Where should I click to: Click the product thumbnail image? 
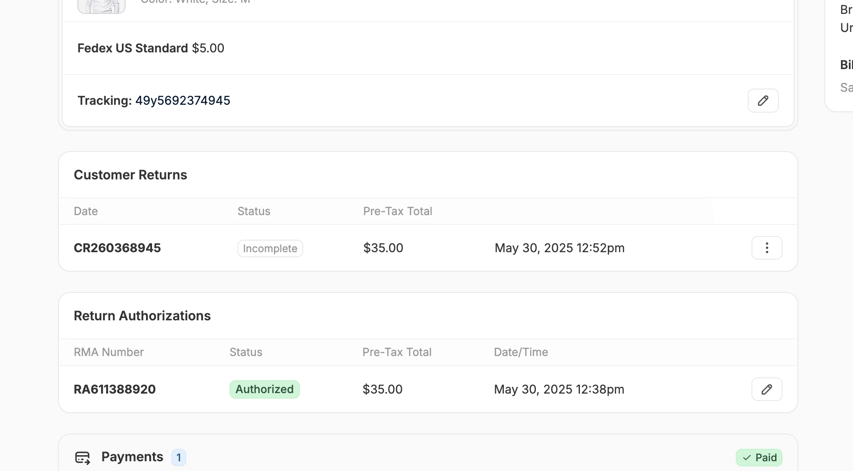pos(101,6)
